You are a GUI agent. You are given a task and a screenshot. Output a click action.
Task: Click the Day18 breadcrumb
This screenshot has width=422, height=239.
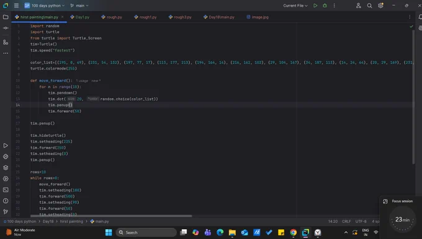click(48, 222)
